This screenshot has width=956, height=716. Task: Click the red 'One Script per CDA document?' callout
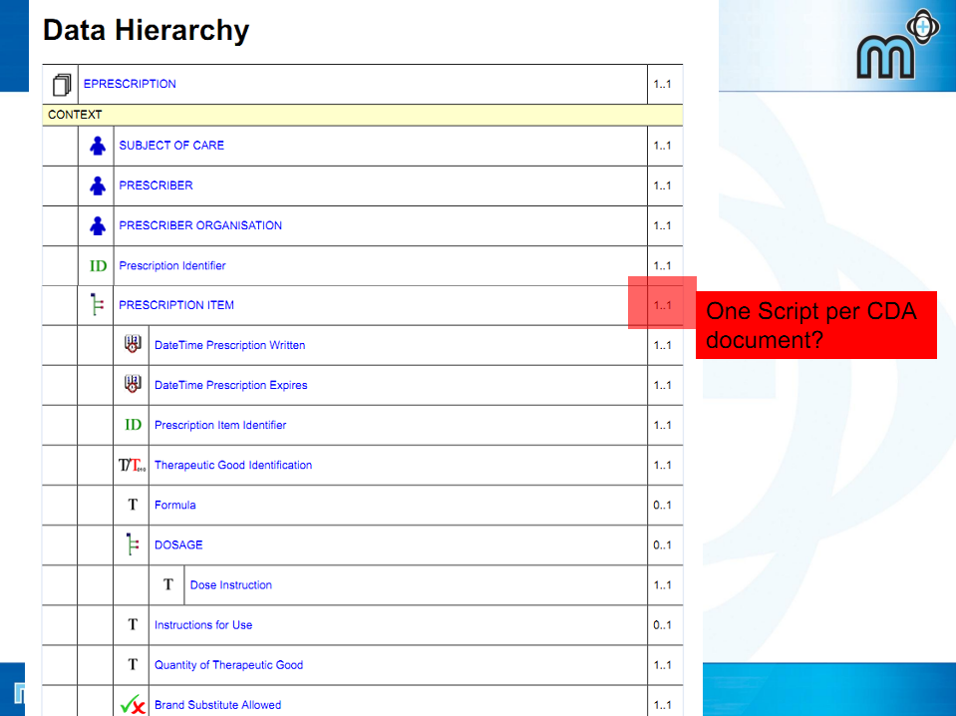[815, 325]
